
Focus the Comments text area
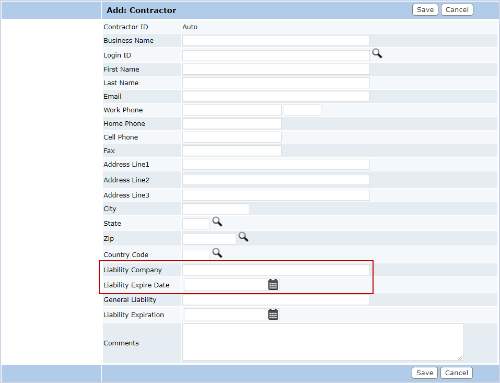322,342
